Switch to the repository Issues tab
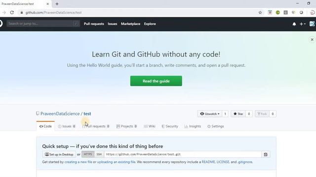 [x=67, y=126]
